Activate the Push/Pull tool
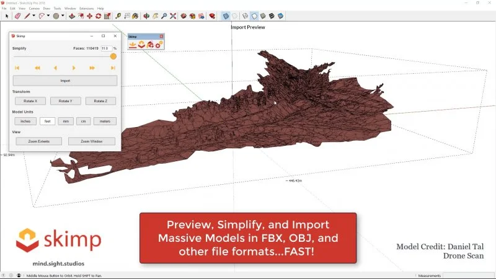 click(x=72, y=16)
